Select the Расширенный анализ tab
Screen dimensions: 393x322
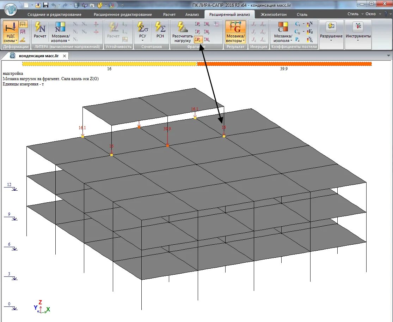[x=229, y=14]
